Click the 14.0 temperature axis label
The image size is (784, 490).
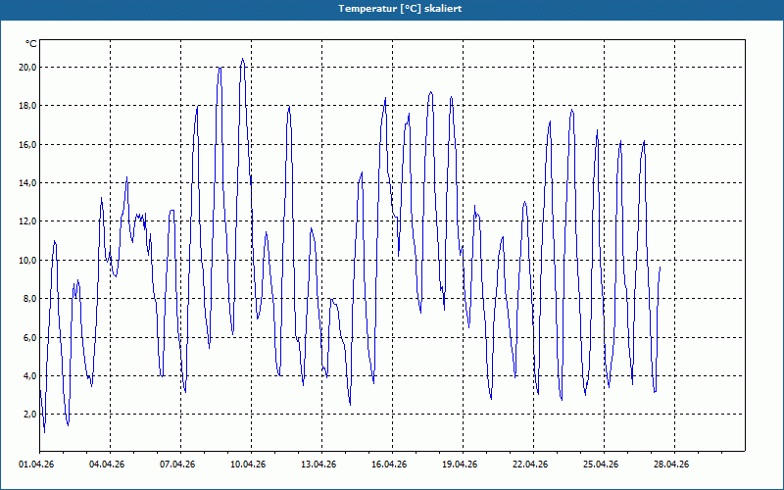(27, 183)
